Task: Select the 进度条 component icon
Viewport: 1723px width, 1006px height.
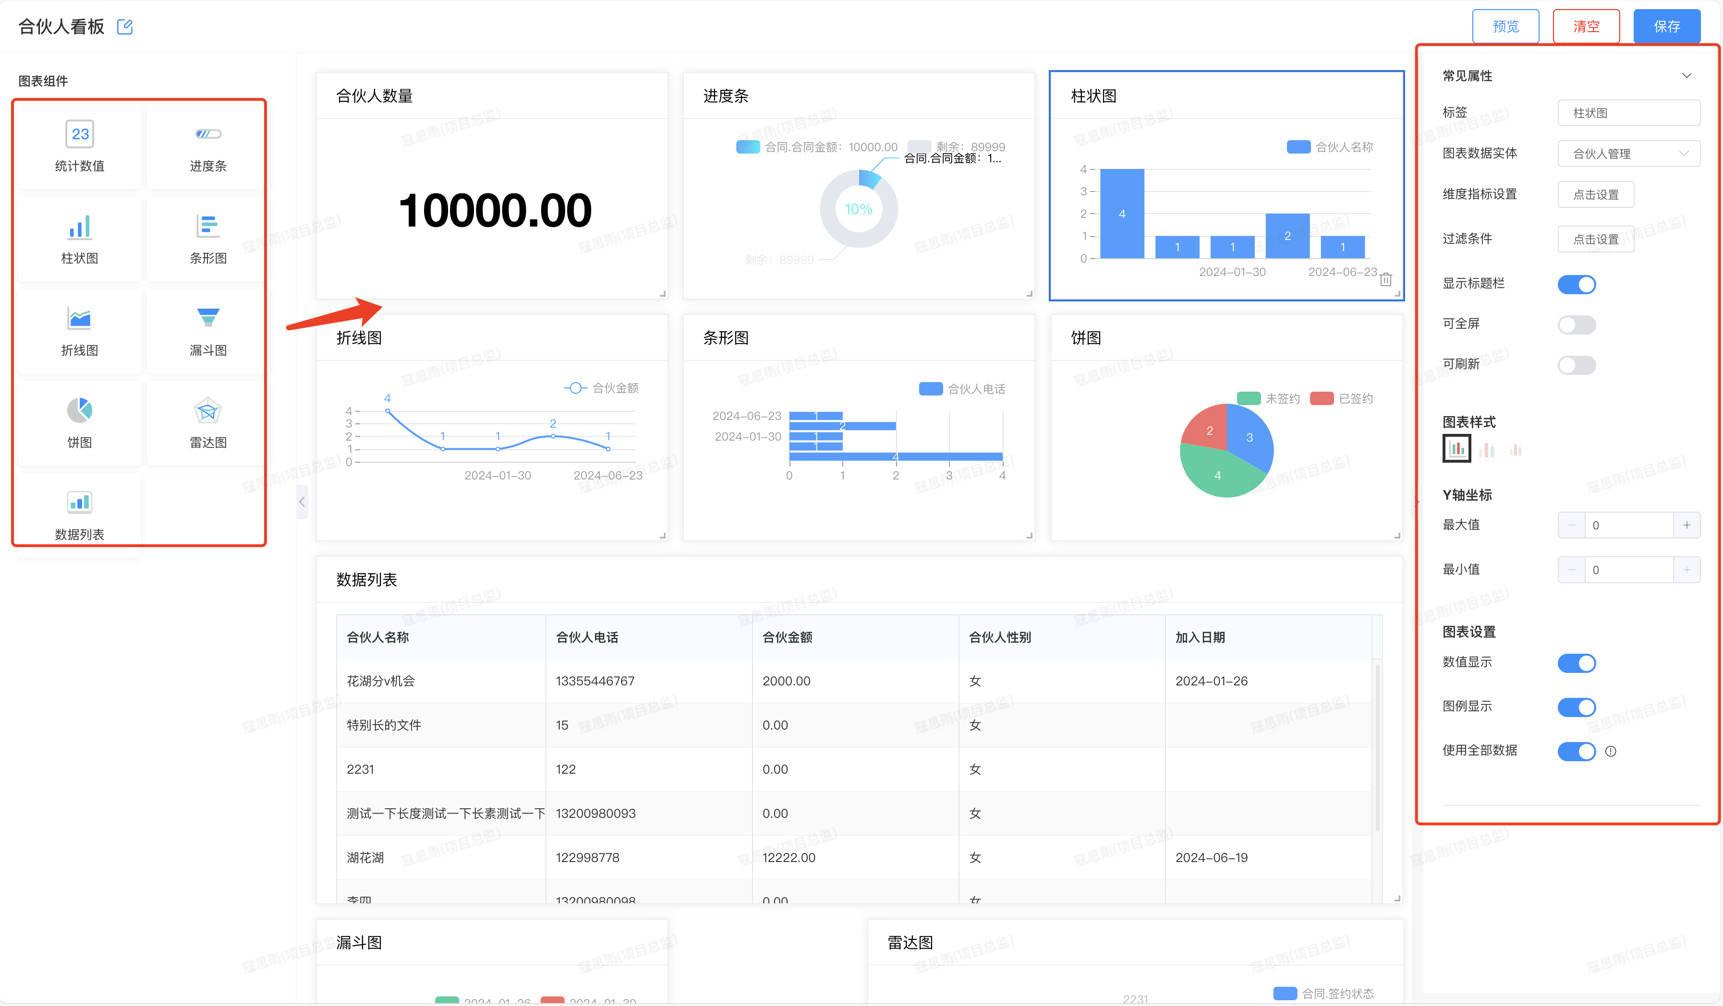Action: click(x=208, y=145)
